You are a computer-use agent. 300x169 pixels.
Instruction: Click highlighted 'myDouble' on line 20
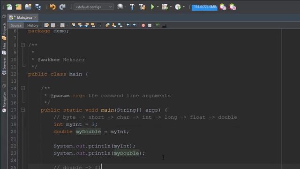click(x=88, y=132)
